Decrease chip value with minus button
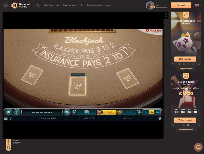This screenshot has width=204, height=154. pyautogui.click(x=74, y=112)
